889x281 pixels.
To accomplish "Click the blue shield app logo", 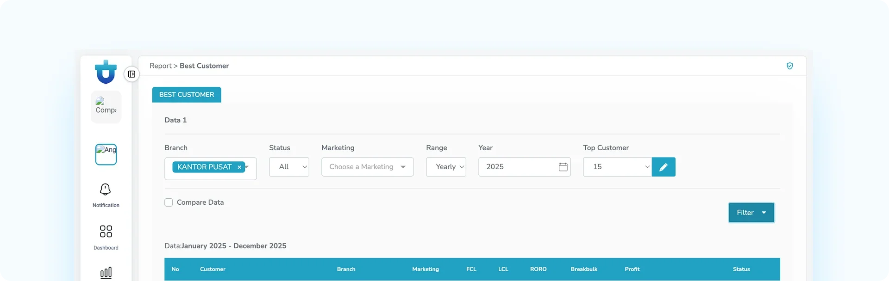I will coord(106,72).
